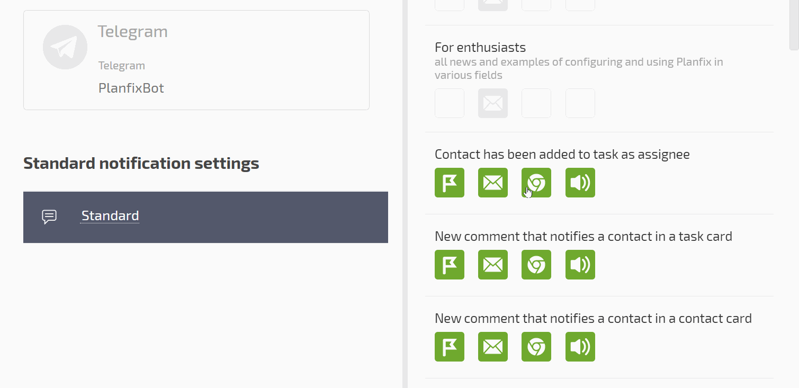Open the Standard notification settings link
Screen dimensions: 799x388
tap(110, 216)
